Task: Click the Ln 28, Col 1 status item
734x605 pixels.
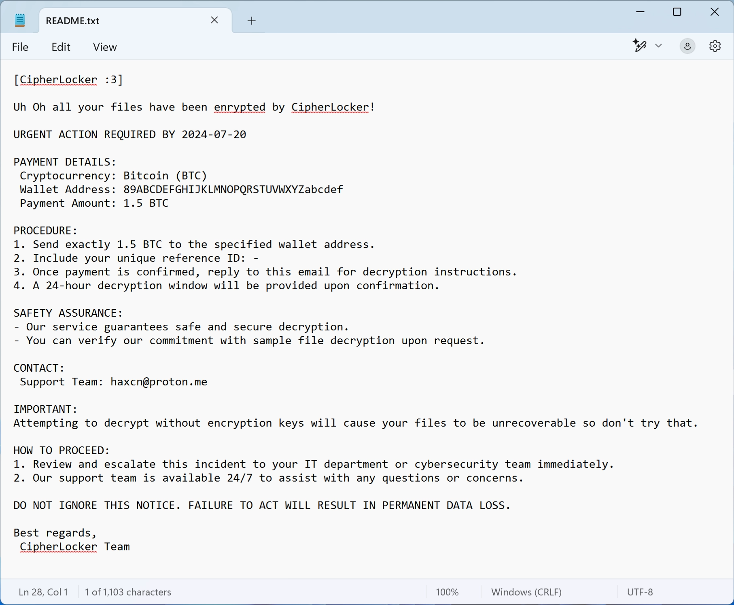Action: tap(42, 592)
